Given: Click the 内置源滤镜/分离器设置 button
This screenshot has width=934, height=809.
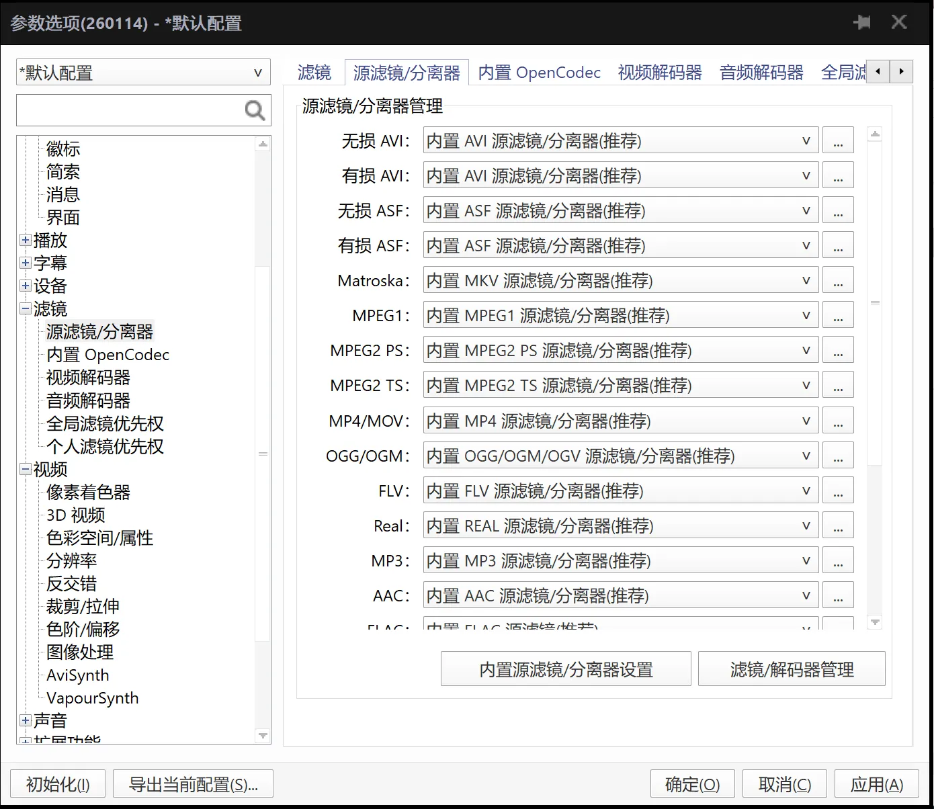Looking at the screenshot, I should (x=565, y=669).
